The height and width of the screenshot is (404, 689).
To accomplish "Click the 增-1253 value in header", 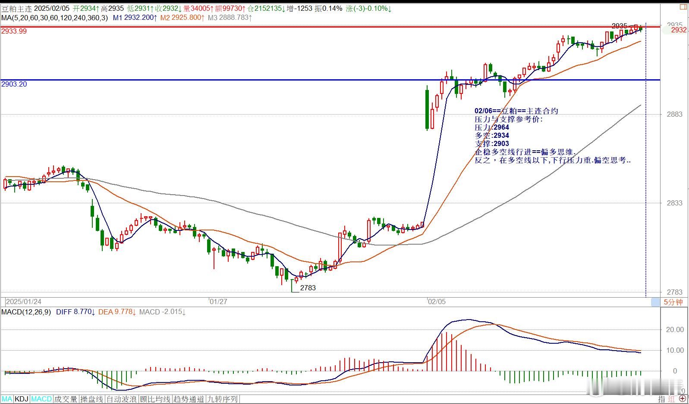I will coord(299,9).
